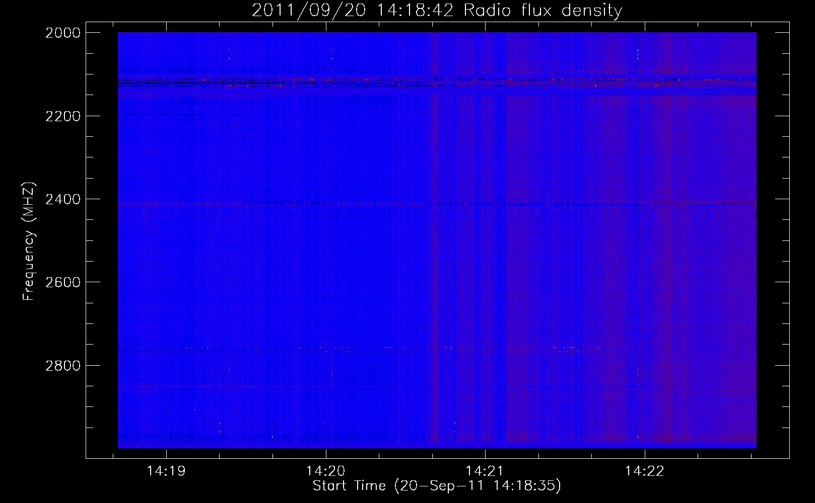
Task: Select the 2400 frequency tick label
Action: pyautogui.click(x=63, y=199)
